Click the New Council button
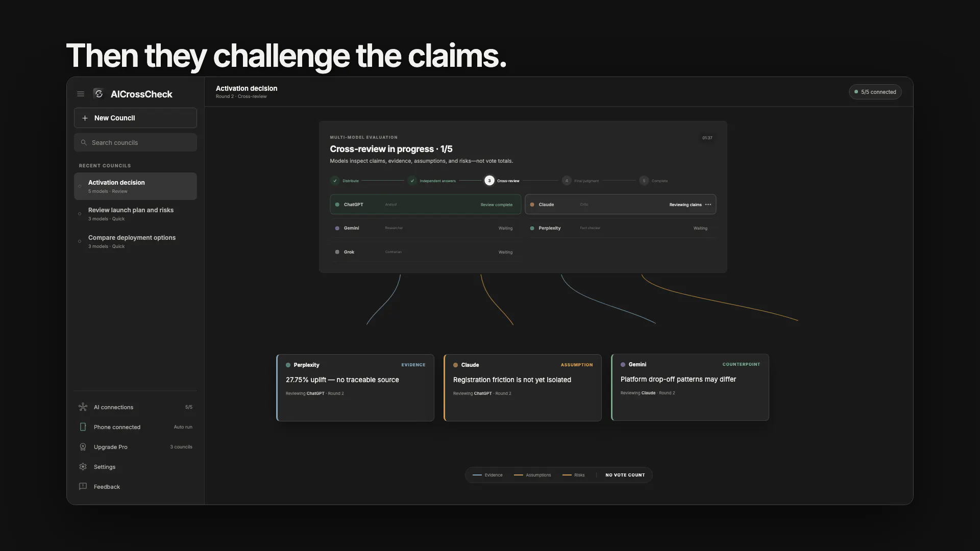The image size is (980, 551). (135, 118)
